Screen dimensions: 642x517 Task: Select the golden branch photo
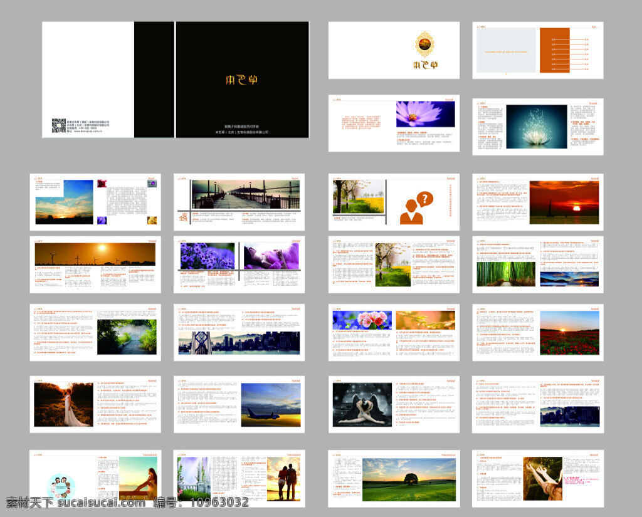[426, 320]
